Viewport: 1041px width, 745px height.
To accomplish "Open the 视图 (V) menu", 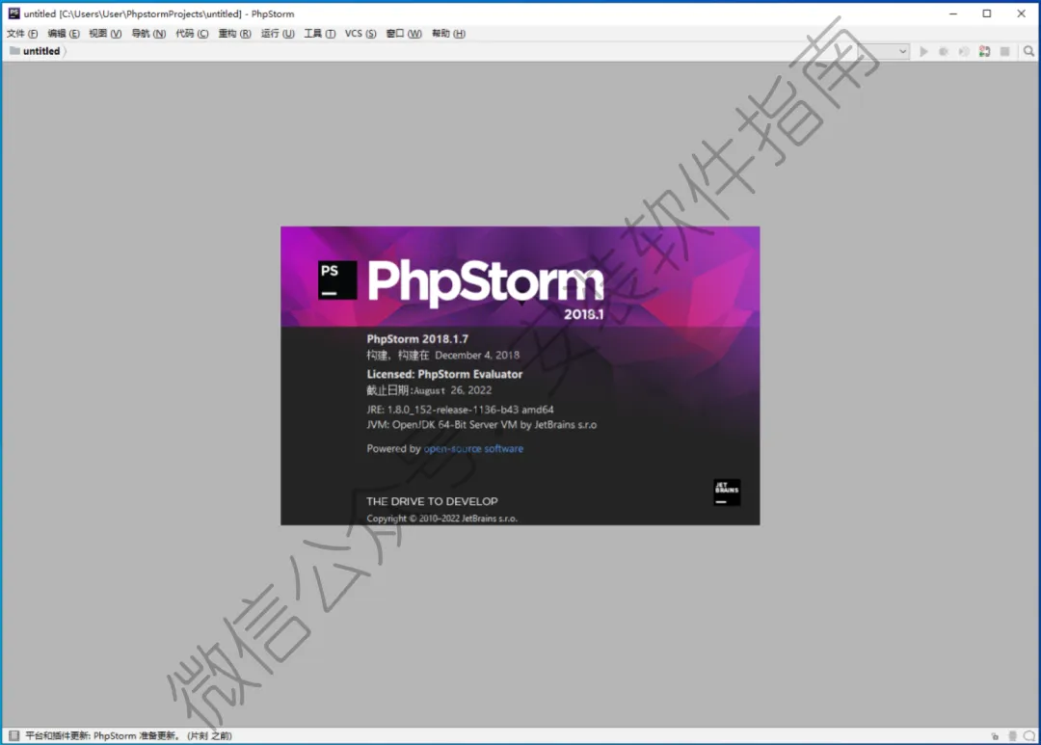I will click(105, 33).
